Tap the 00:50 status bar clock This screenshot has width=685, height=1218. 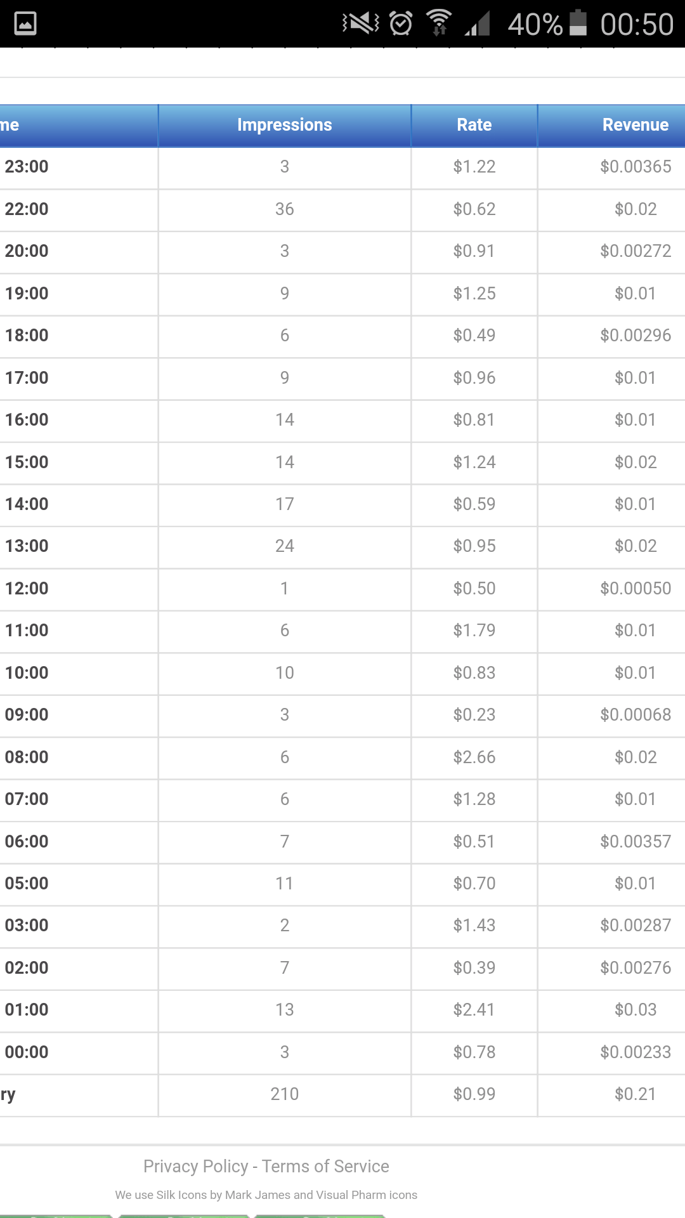(637, 24)
